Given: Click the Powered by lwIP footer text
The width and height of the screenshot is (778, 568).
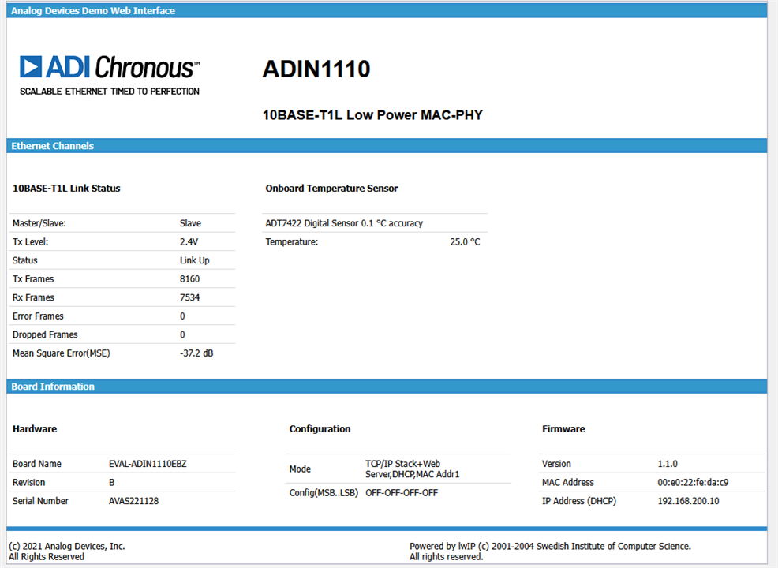Looking at the screenshot, I should (550, 551).
